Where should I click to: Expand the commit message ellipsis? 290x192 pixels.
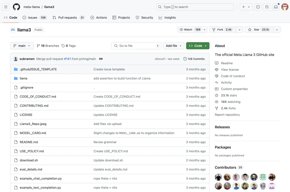tap(101, 59)
